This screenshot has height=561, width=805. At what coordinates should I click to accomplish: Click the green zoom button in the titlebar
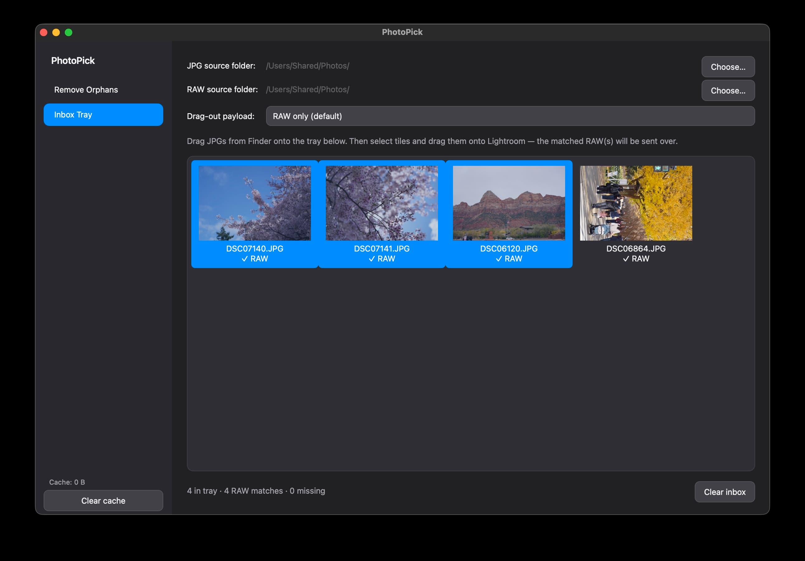(x=69, y=32)
